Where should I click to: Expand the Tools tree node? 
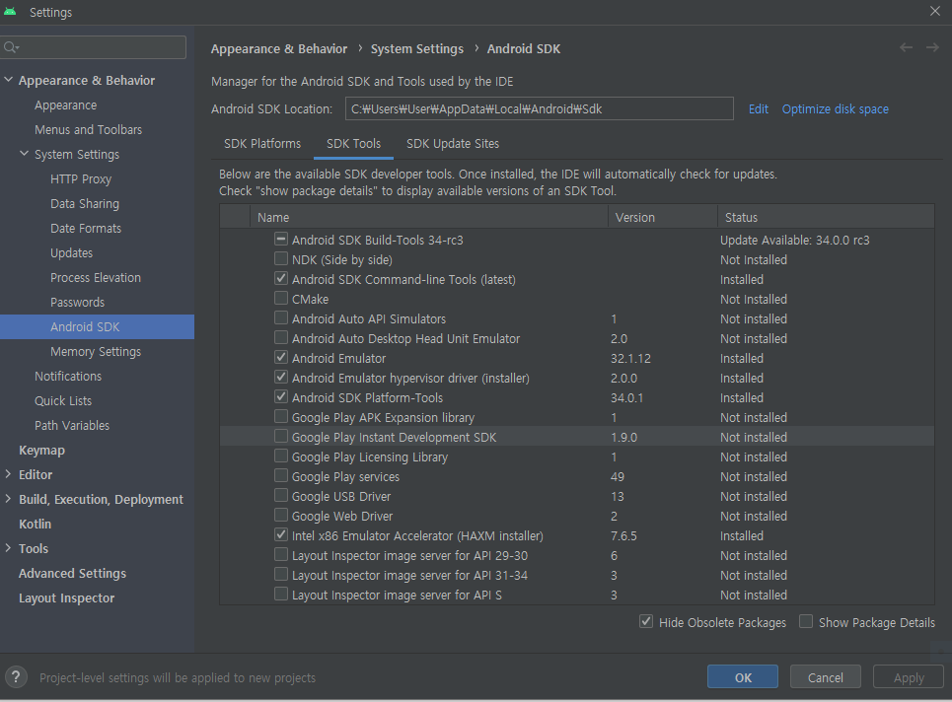click(x=9, y=548)
